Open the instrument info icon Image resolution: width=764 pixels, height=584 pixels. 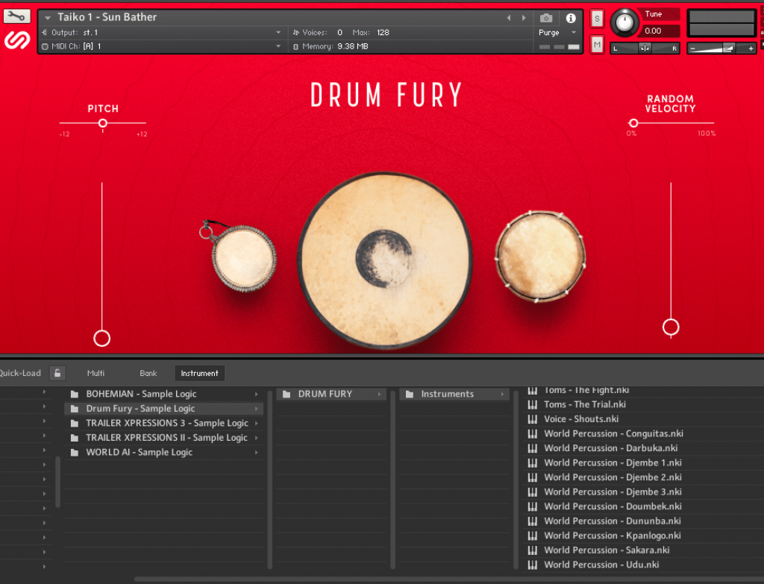coord(571,19)
